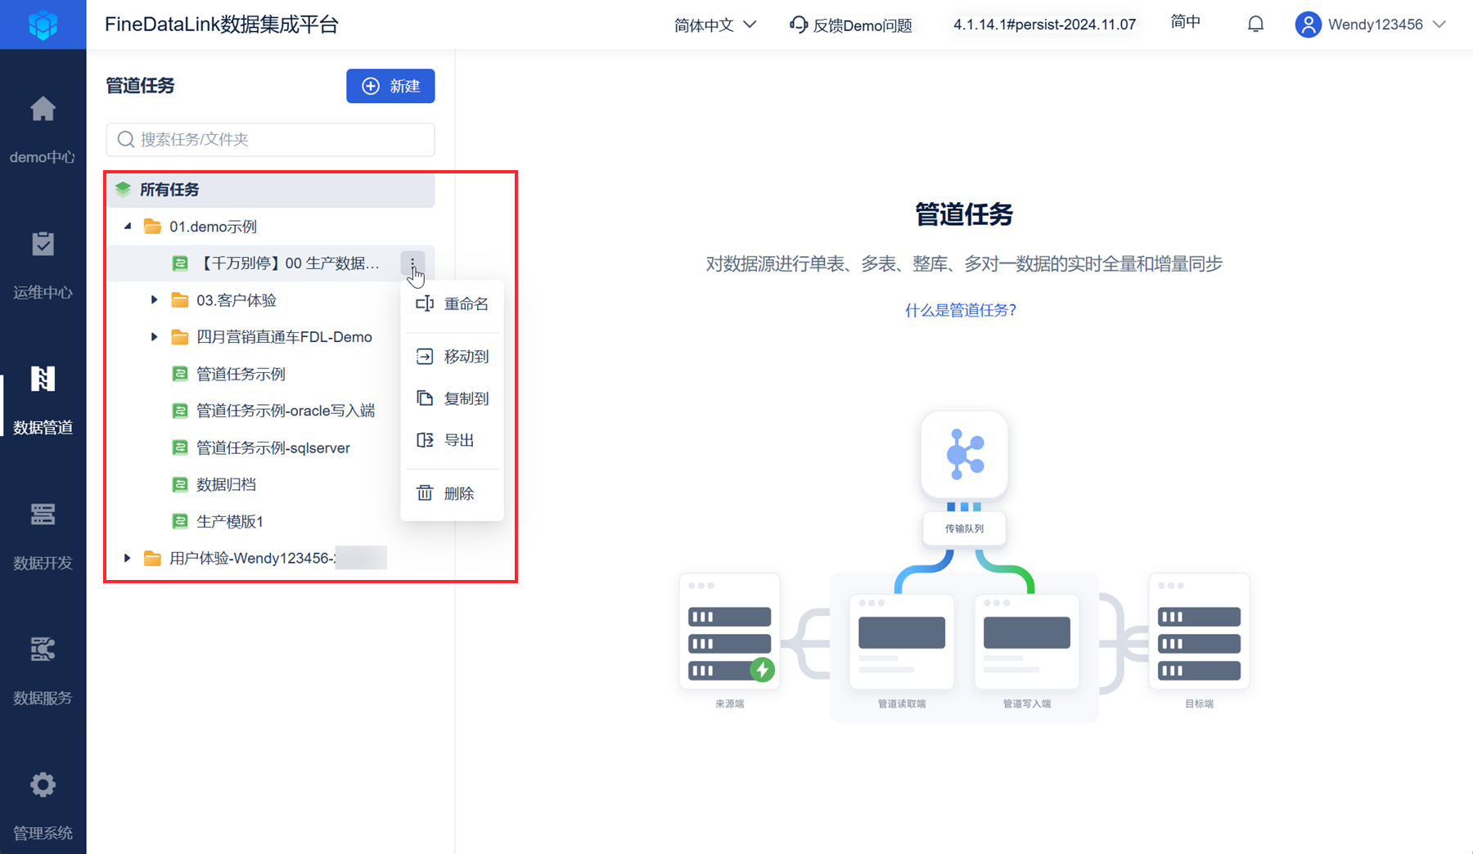Choose 复制到 from the context menu
This screenshot has height=854, width=1473.
coord(453,398)
